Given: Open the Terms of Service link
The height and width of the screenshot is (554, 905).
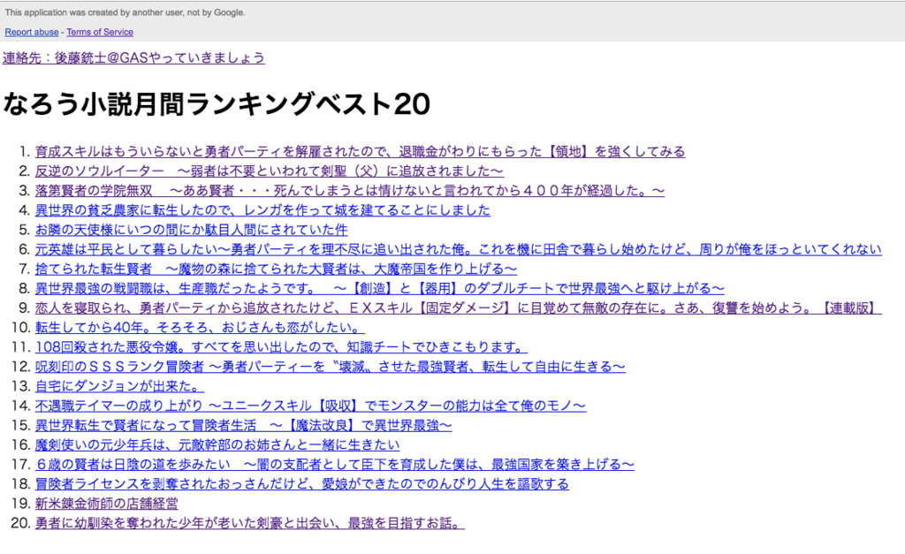Looking at the screenshot, I should tap(100, 33).
